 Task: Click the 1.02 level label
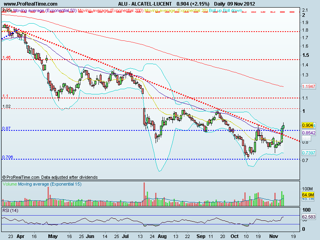tap(6, 106)
